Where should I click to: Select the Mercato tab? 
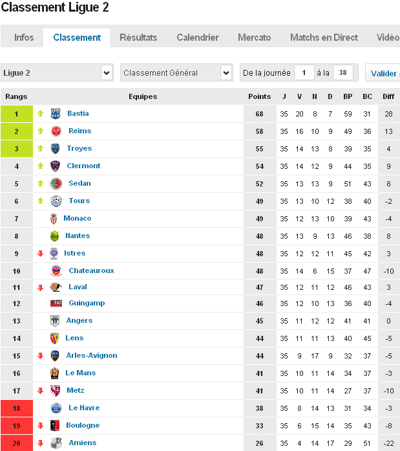[254, 38]
